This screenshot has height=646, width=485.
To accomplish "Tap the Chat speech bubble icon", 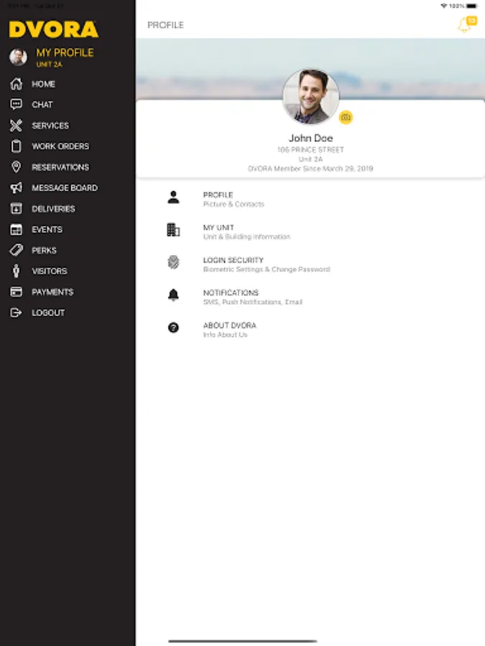I will [16, 104].
